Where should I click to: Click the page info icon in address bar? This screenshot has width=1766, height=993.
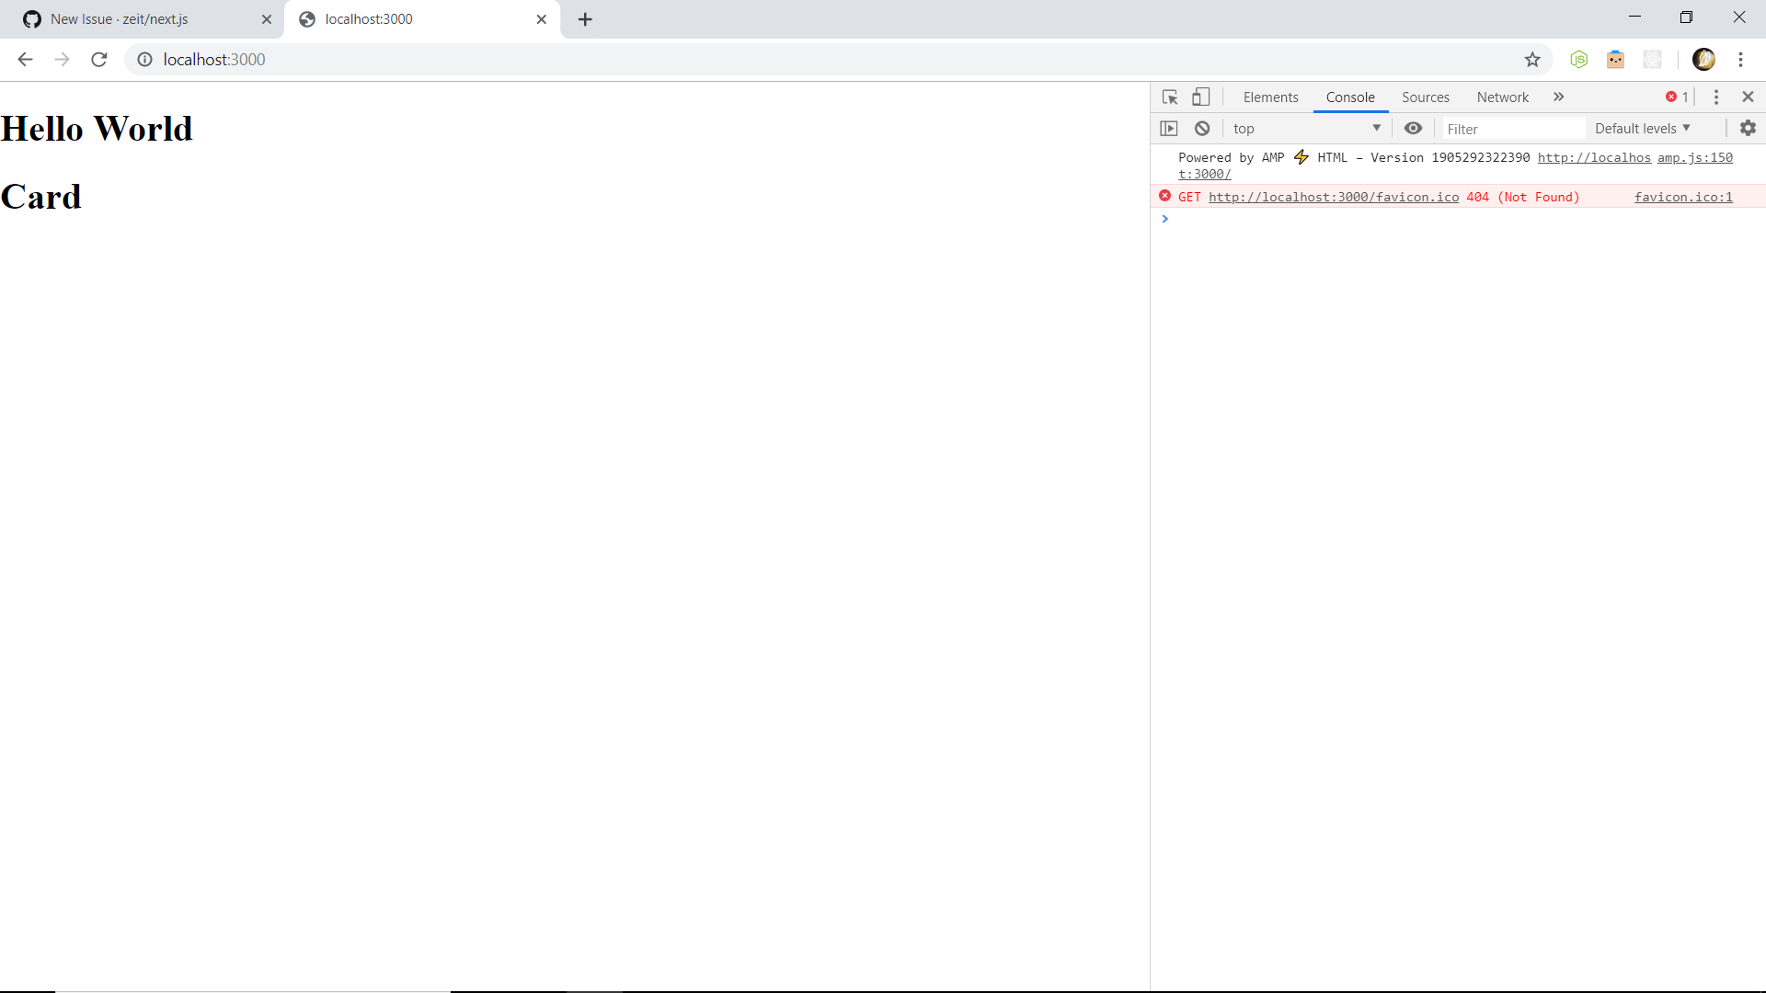click(145, 59)
